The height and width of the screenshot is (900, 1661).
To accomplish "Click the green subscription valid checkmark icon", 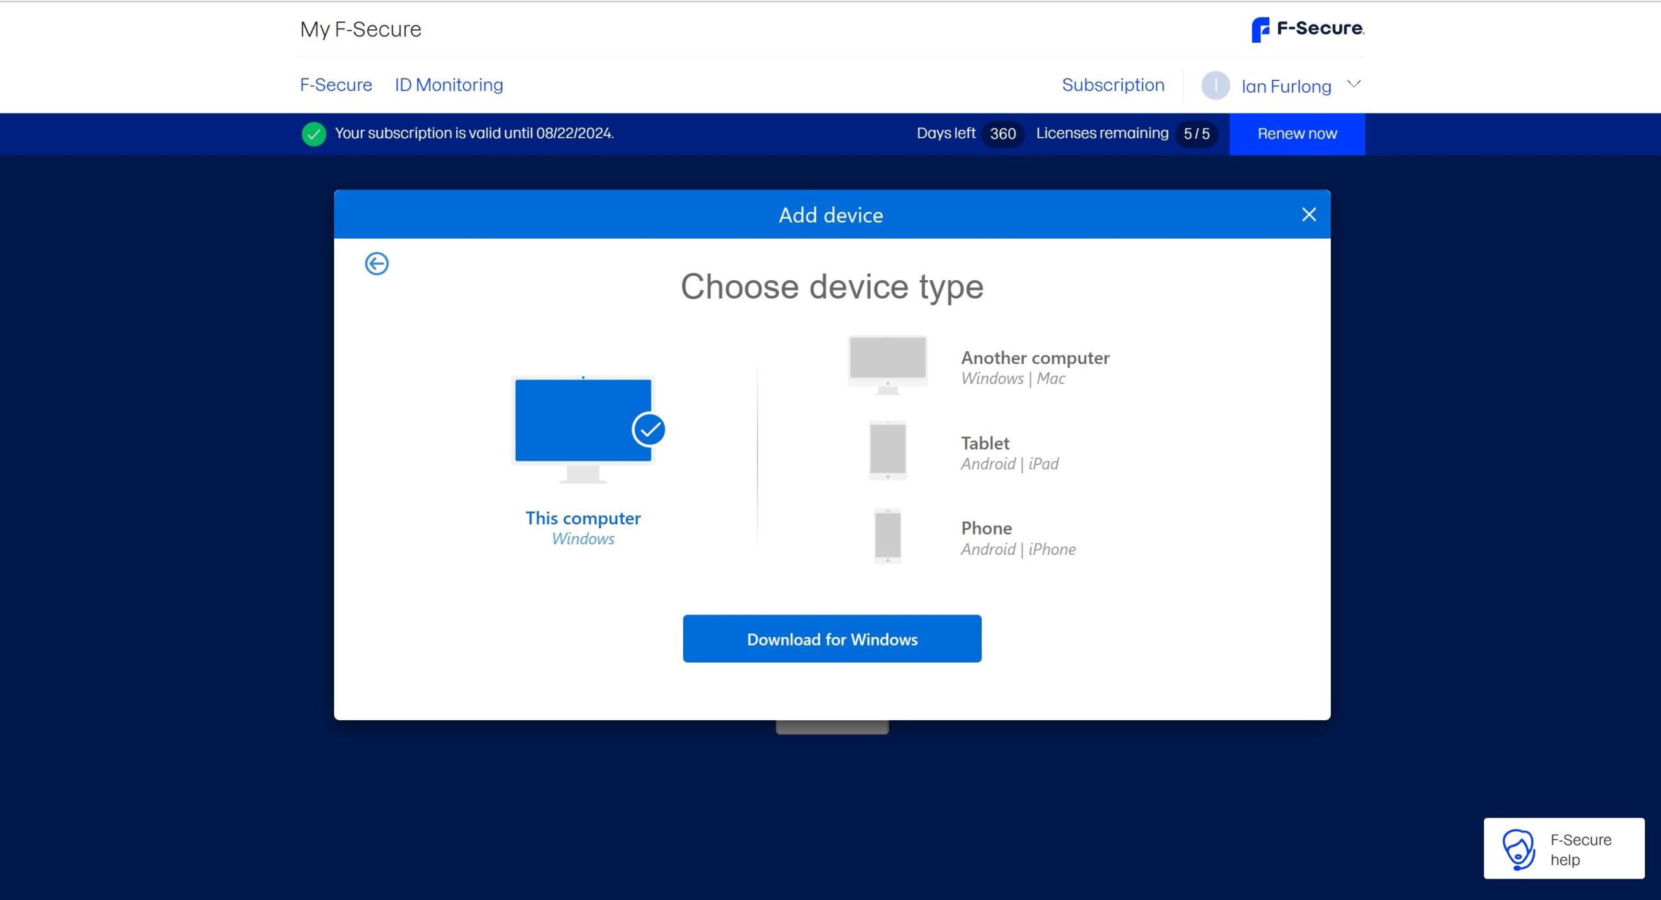I will (314, 134).
